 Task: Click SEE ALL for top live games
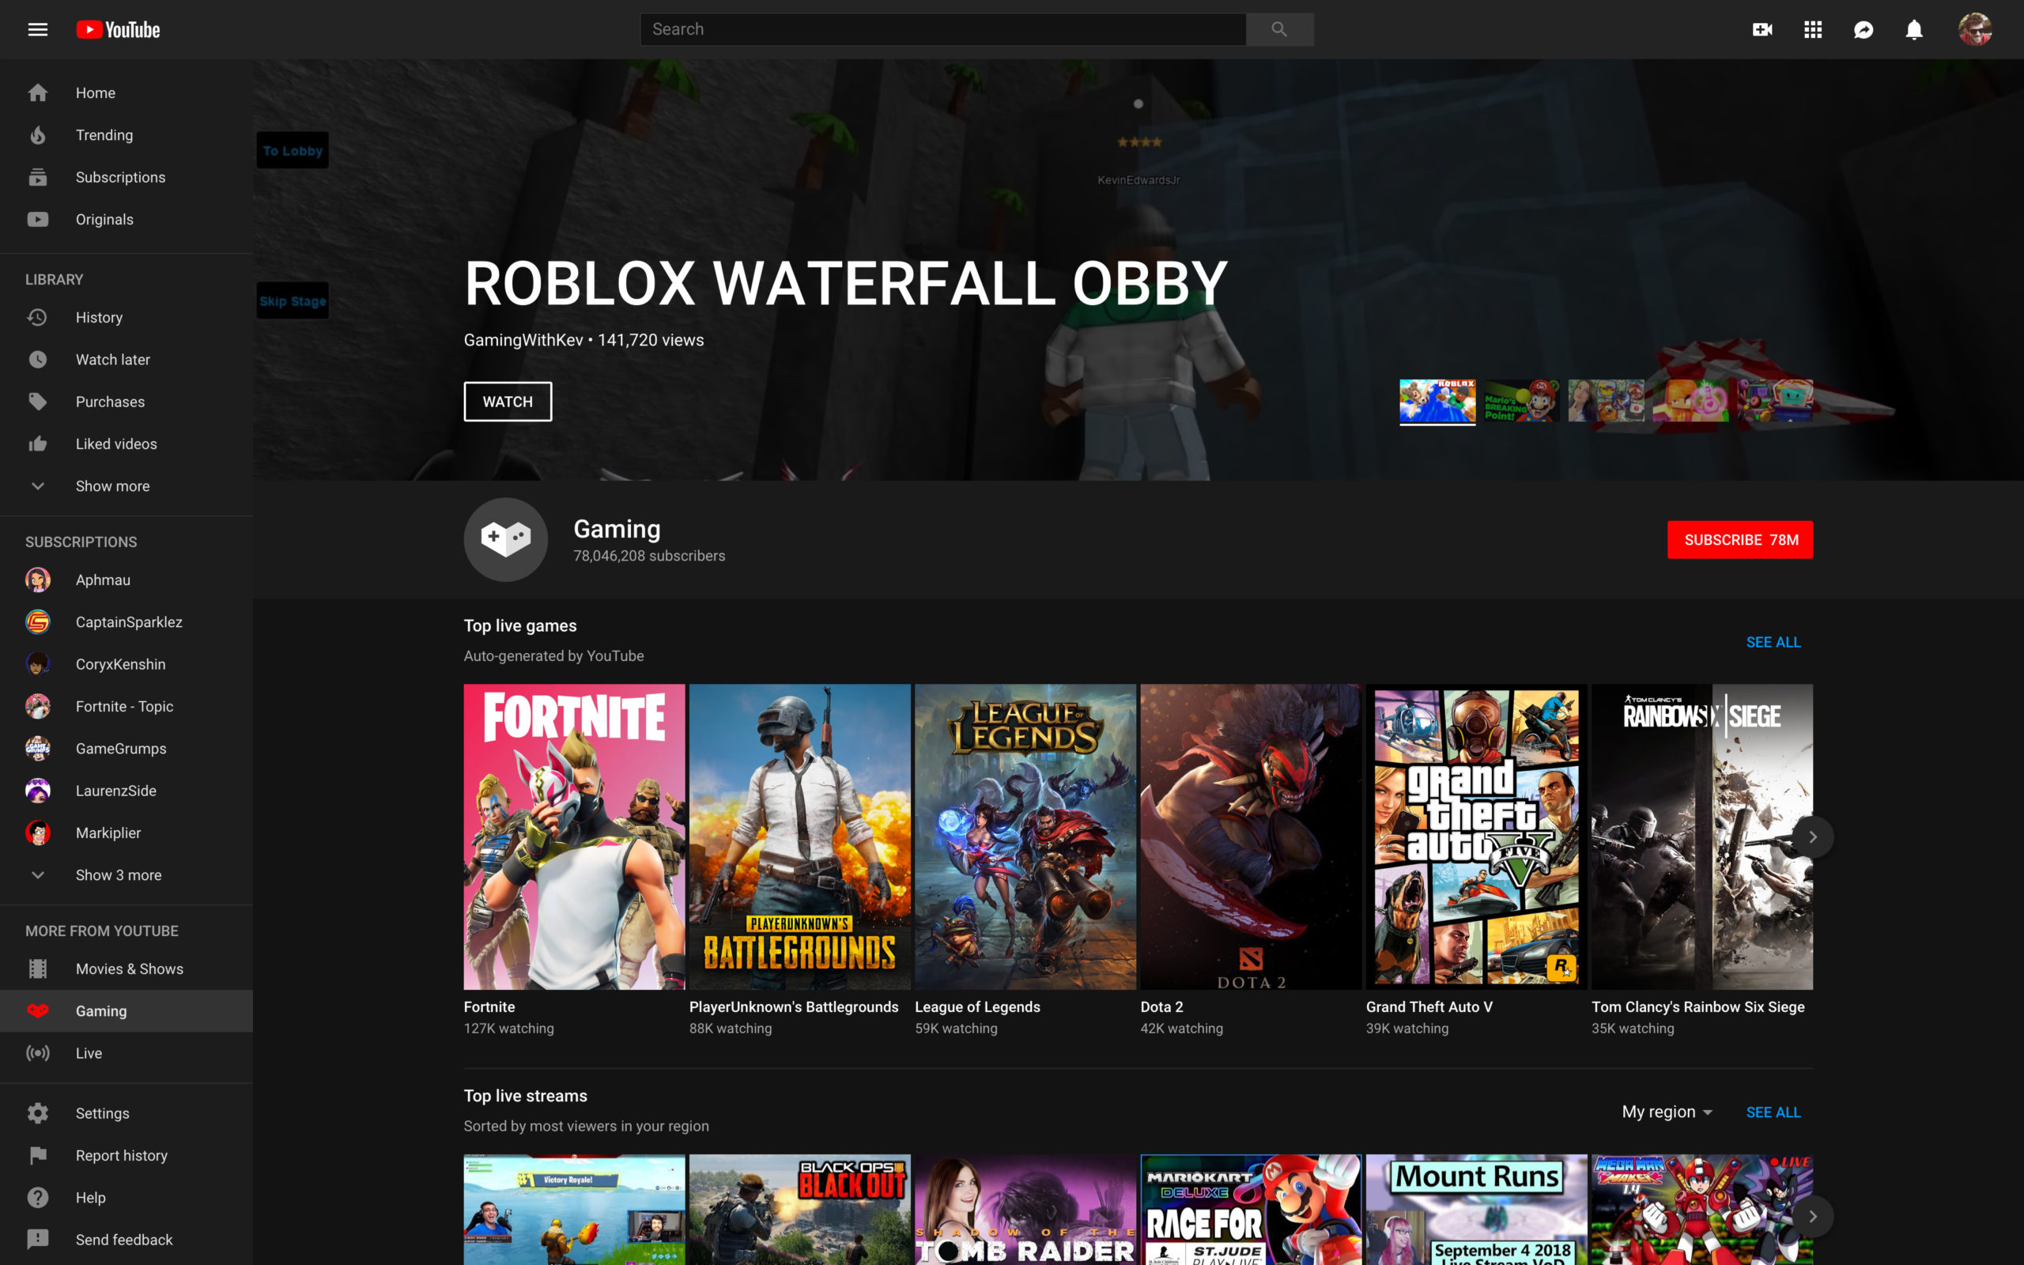(x=1773, y=642)
